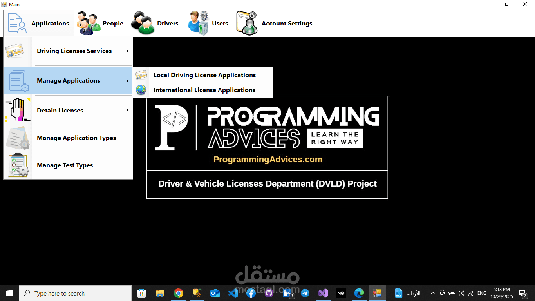Click the Wi-Fi network tray icon
This screenshot has height=301, width=535.
[x=471, y=293]
